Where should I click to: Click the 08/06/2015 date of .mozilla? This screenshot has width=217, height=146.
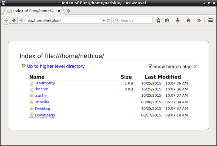(x=151, y=102)
